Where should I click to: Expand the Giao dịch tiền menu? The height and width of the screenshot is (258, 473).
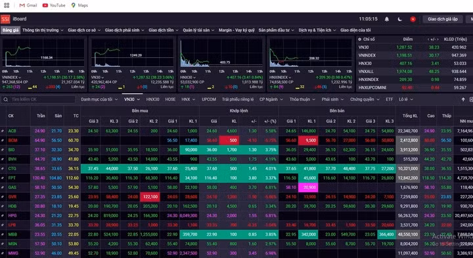point(164,30)
